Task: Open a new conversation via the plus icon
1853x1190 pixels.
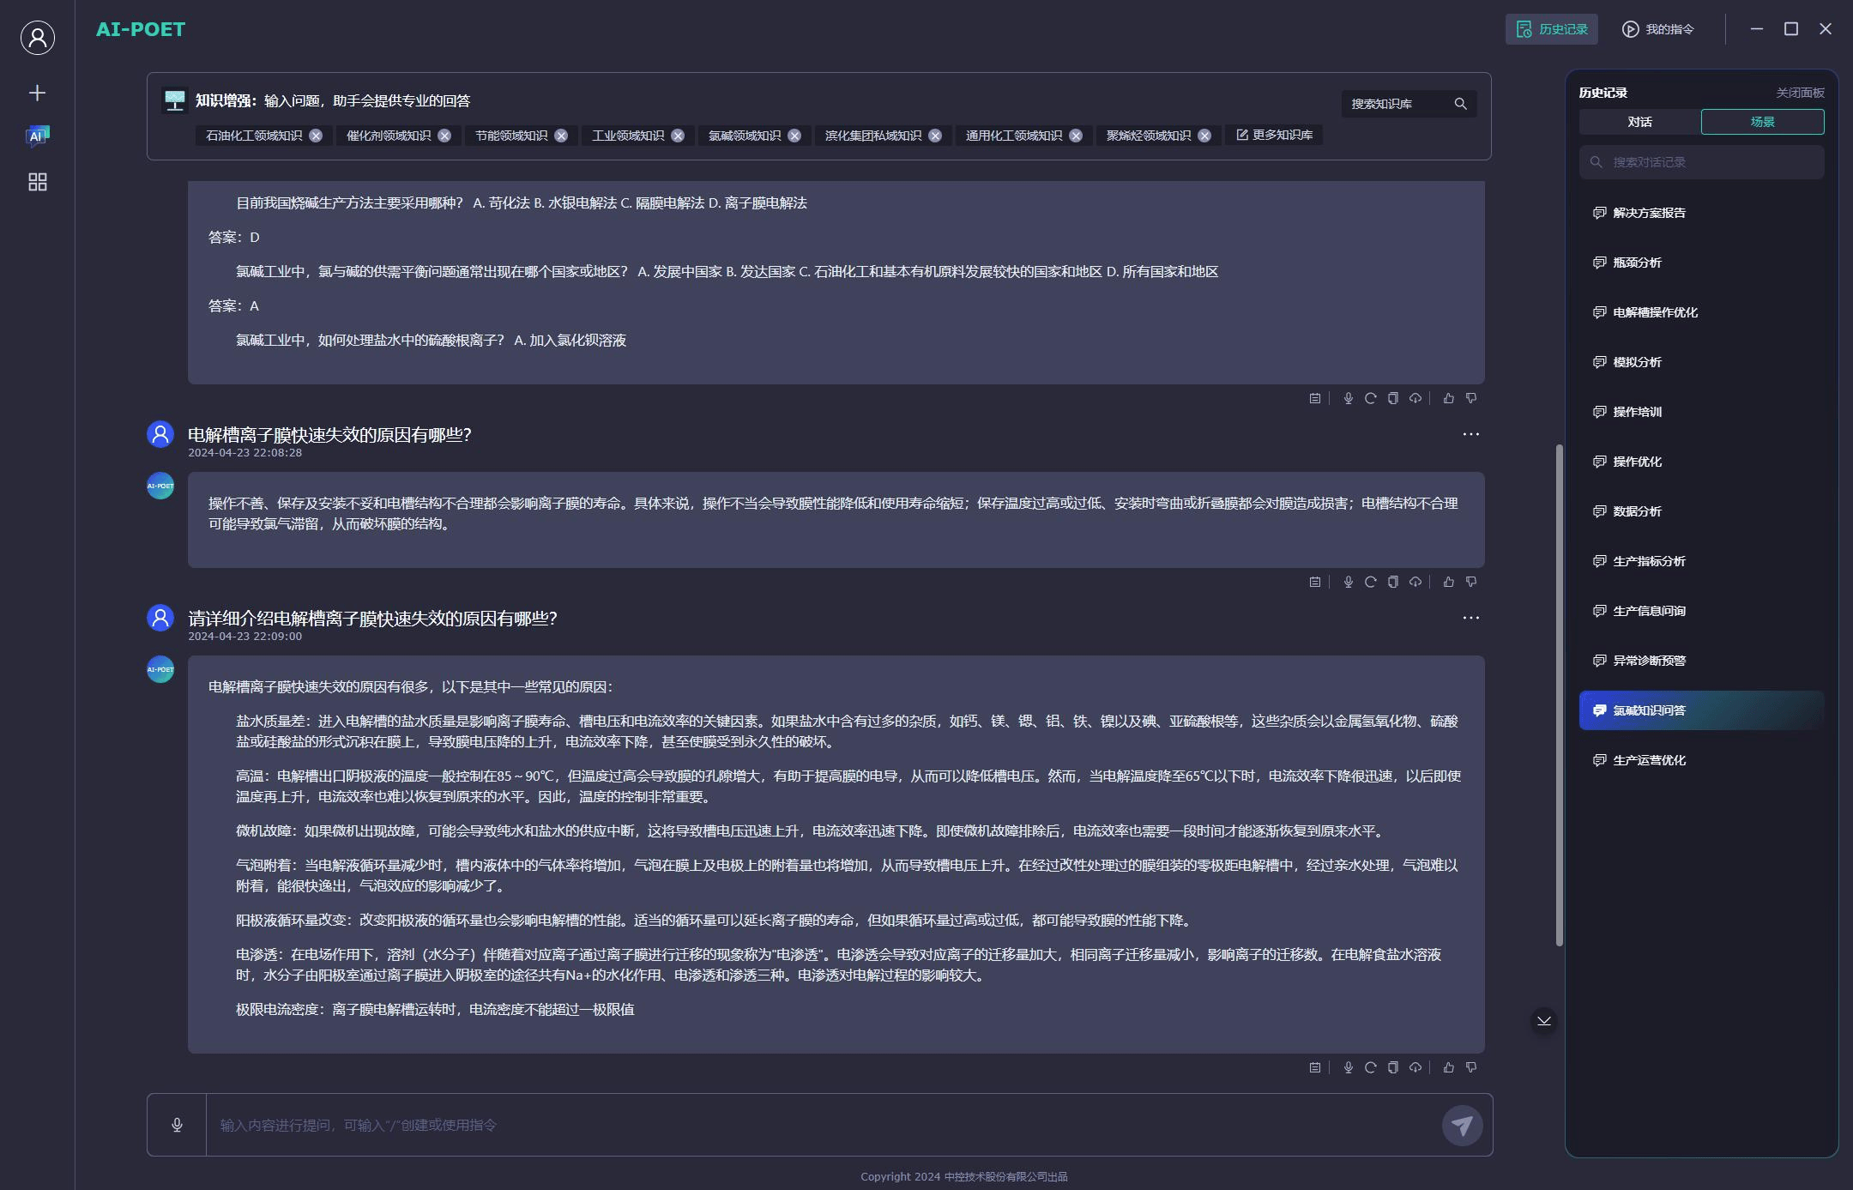Action: [x=37, y=93]
